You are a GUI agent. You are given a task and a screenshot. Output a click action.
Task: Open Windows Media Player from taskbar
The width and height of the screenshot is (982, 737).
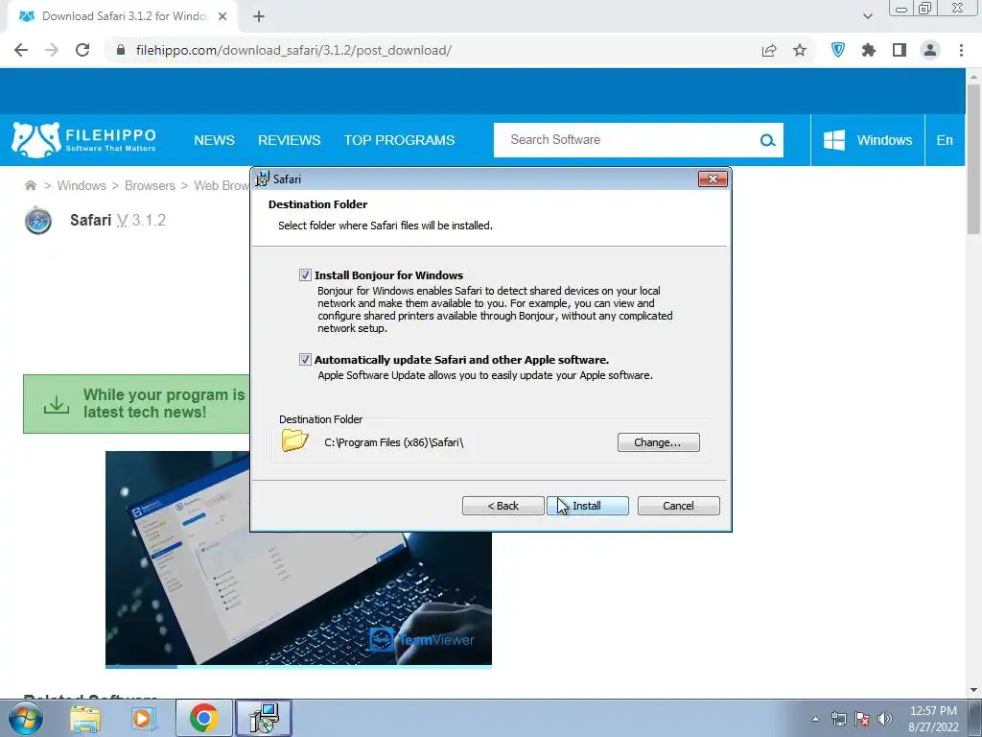click(x=143, y=718)
